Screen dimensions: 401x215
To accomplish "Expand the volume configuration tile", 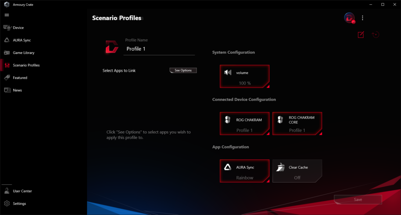I will pos(245,76).
